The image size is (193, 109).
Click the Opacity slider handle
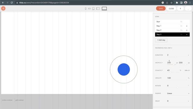[x=187, y=80]
